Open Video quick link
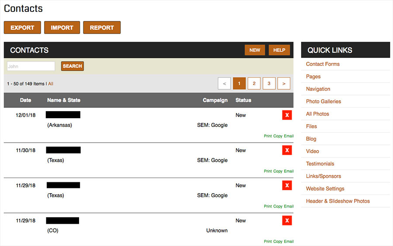This screenshot has height=246, width=393. pyautogui.click(x=313, y=151)
